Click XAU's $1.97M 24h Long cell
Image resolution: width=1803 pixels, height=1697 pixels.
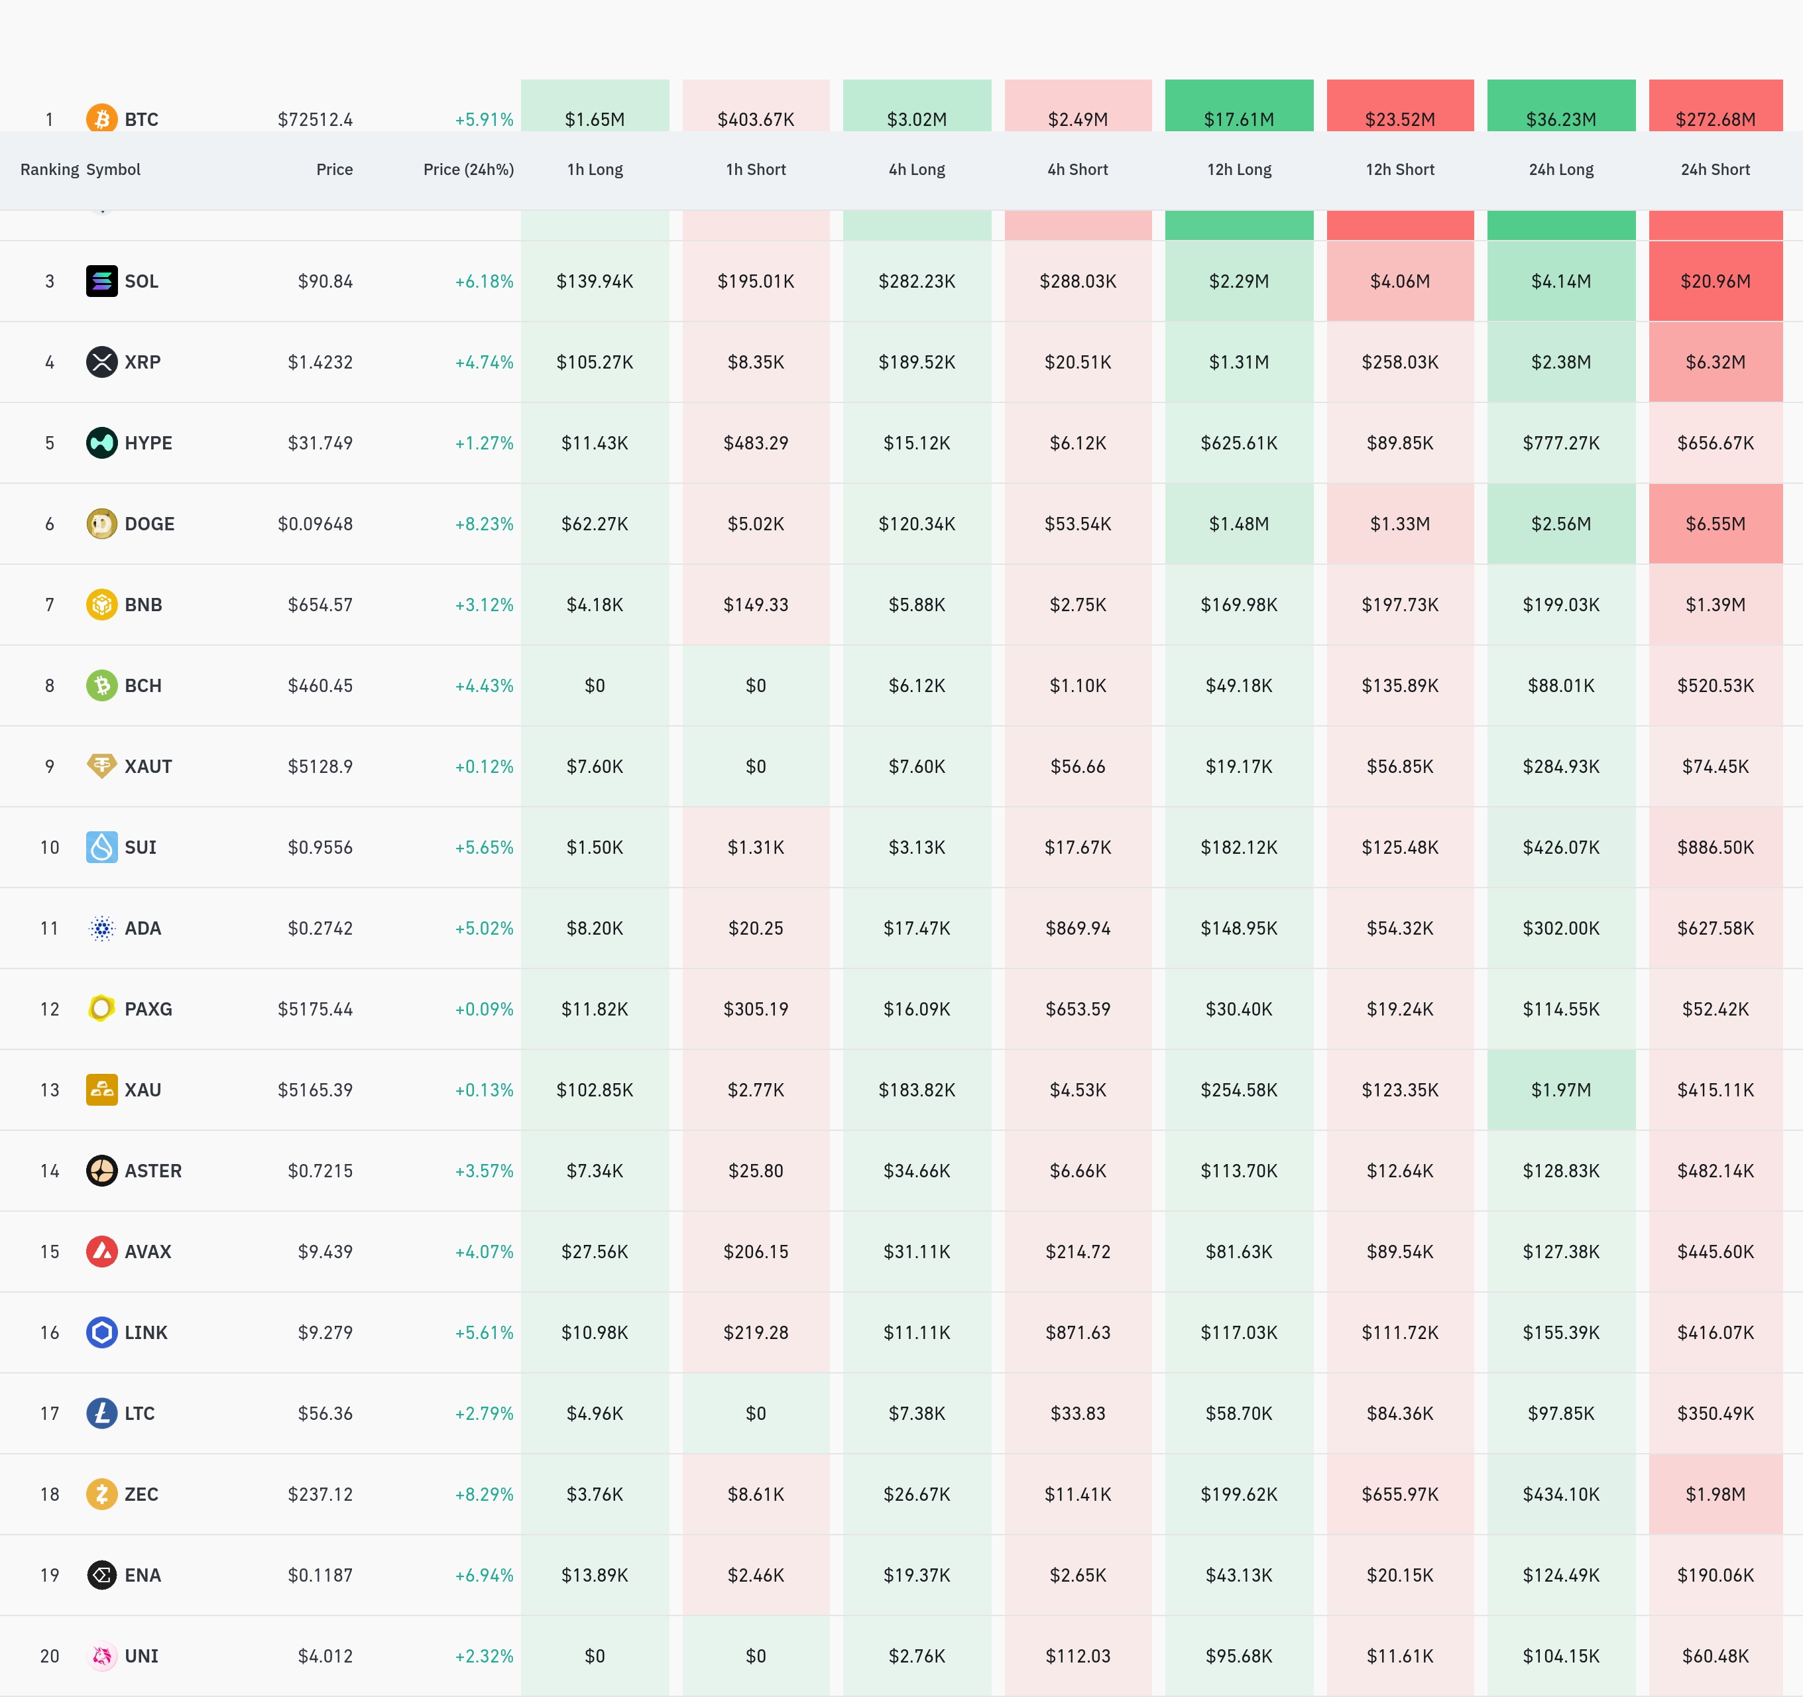tap(1560, 1090)
